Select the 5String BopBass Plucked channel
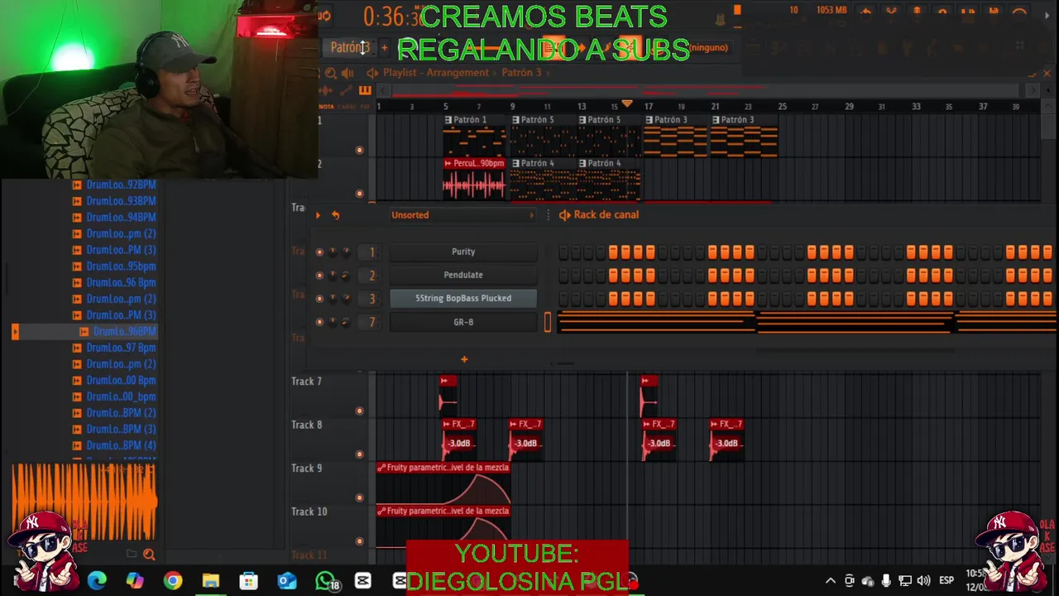This screenshot has width=1059, height=596. coord(463,298)
